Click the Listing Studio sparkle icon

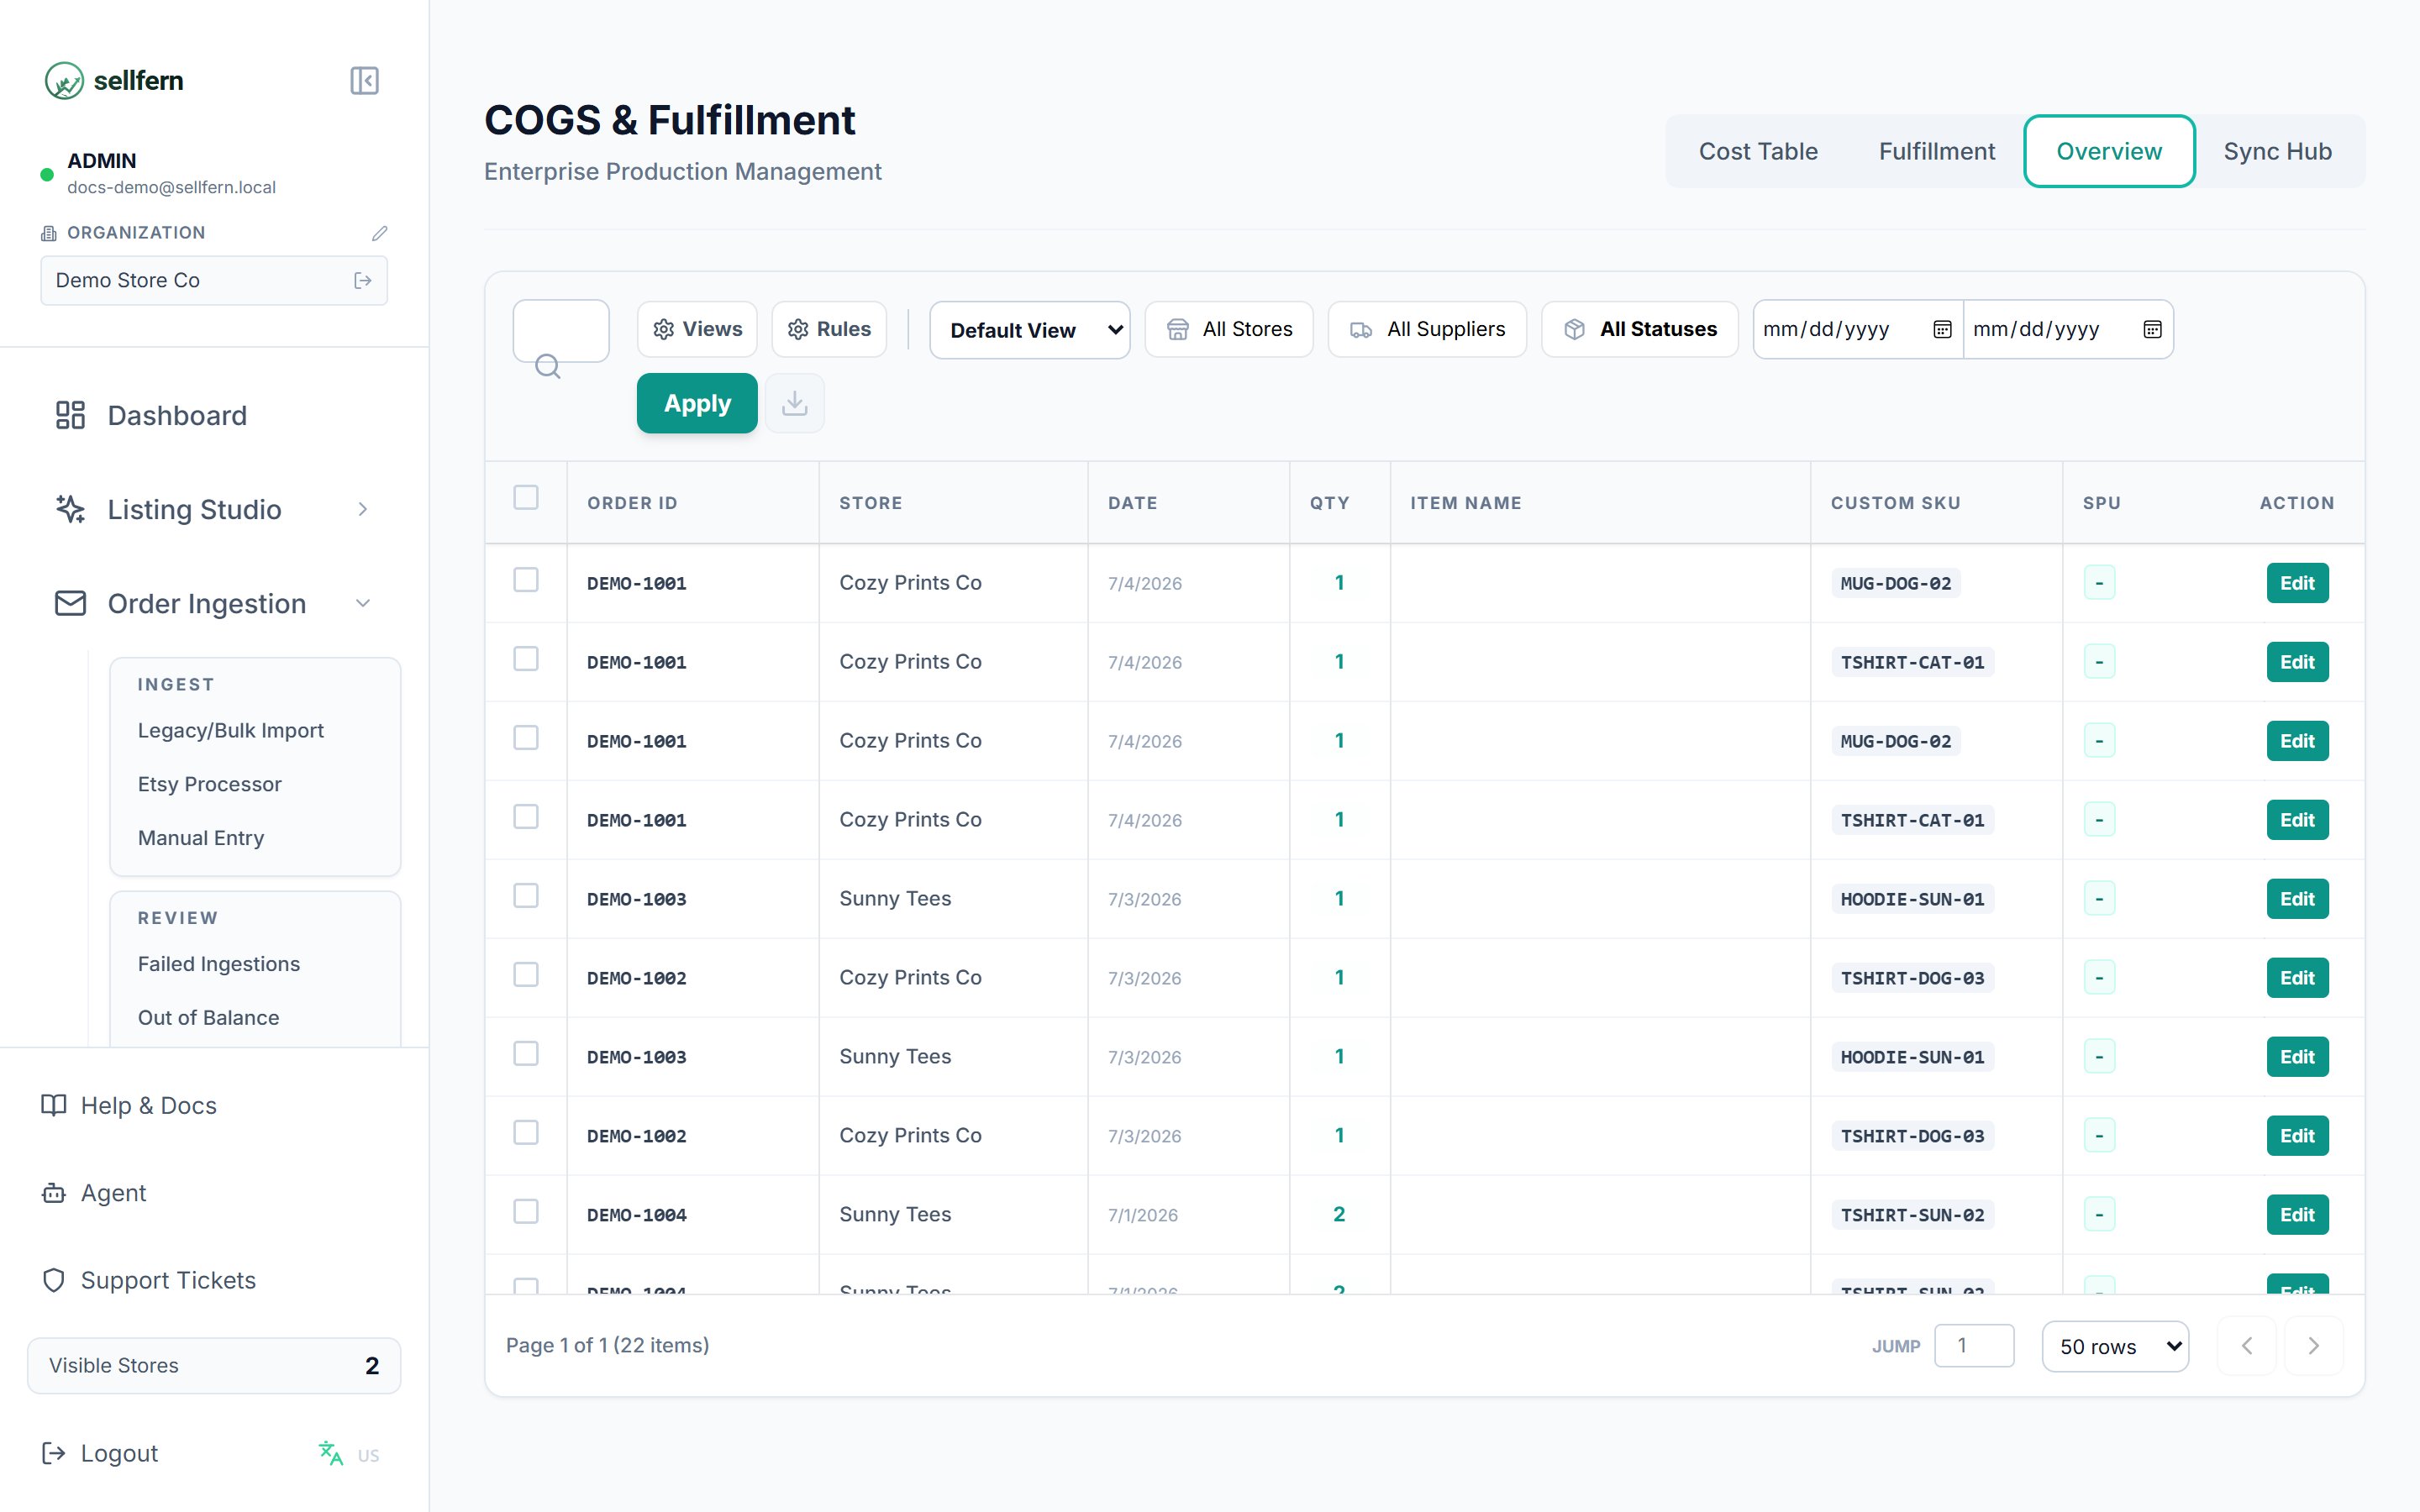pyautogui.click(x=70, y=509)
